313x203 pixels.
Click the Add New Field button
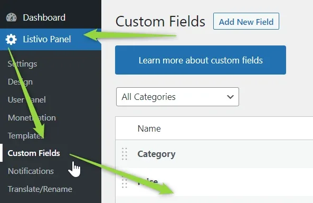tap(246, 21)
